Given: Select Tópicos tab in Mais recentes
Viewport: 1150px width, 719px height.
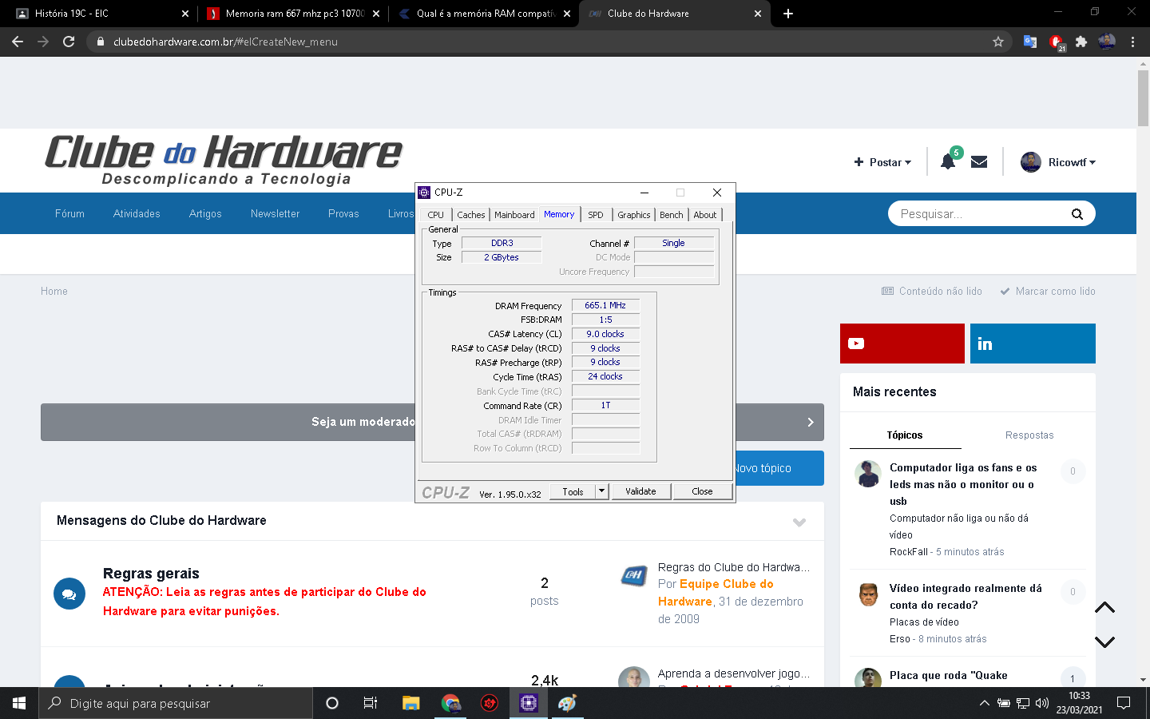Looking at the screenshot, I should pos(905,435).
